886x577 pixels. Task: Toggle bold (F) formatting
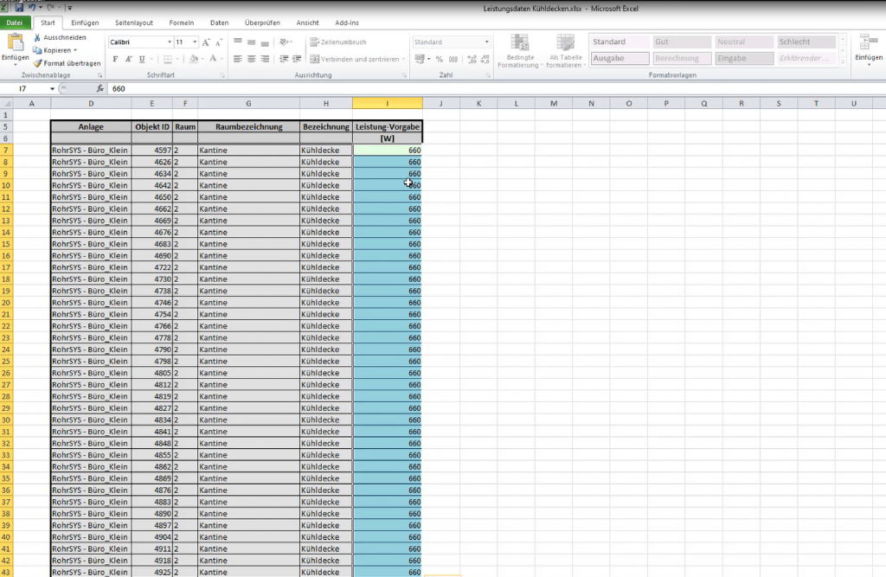click(x=115, y=59)
